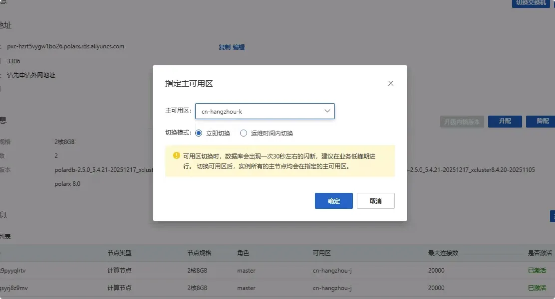Click the 升级内核版本 button
Image resolution: width=555 pixels, height=299 pixels.
462,121
